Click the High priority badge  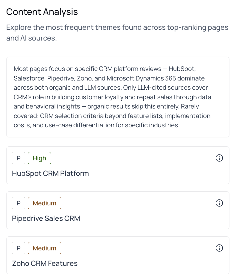pos(39,158)
